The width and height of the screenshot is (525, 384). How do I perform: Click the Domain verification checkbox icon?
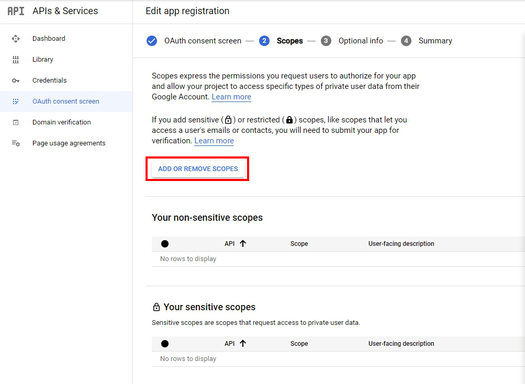[16, 122]
